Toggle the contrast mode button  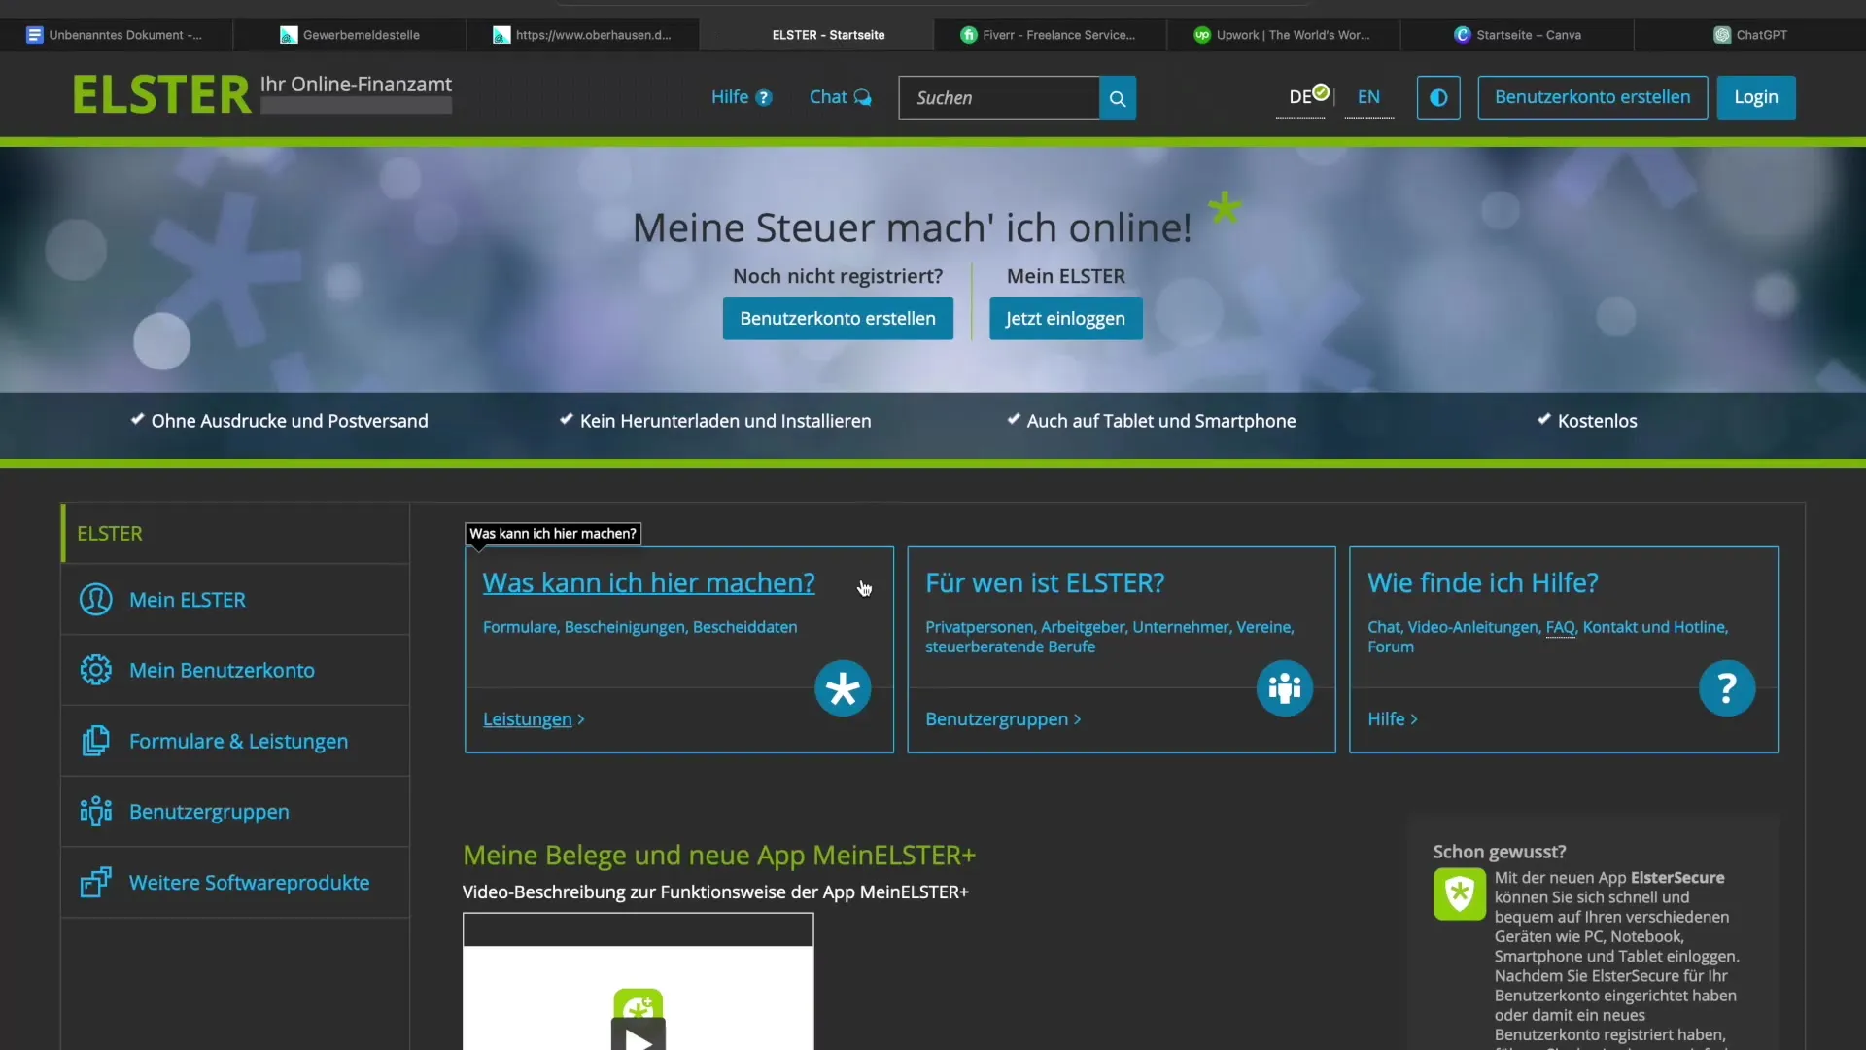click(x=1438, y=98)
